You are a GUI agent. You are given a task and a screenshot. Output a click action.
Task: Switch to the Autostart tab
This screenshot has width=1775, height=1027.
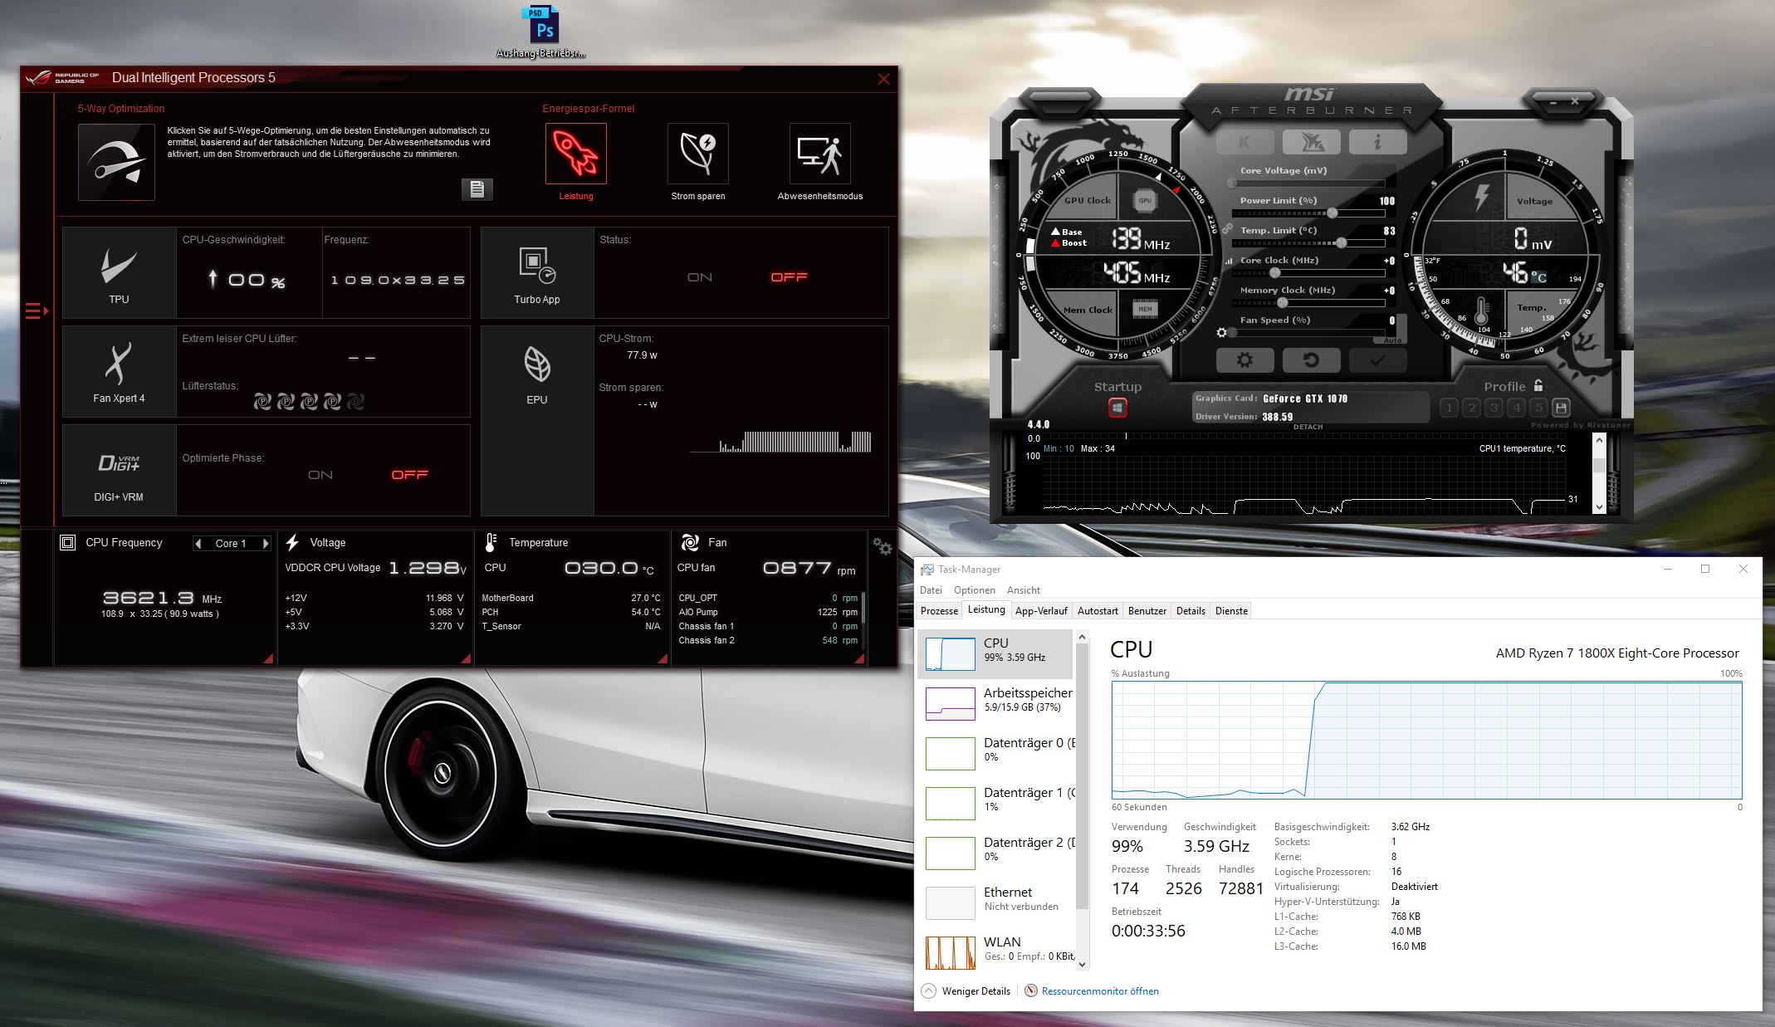tap(1097, 610)
